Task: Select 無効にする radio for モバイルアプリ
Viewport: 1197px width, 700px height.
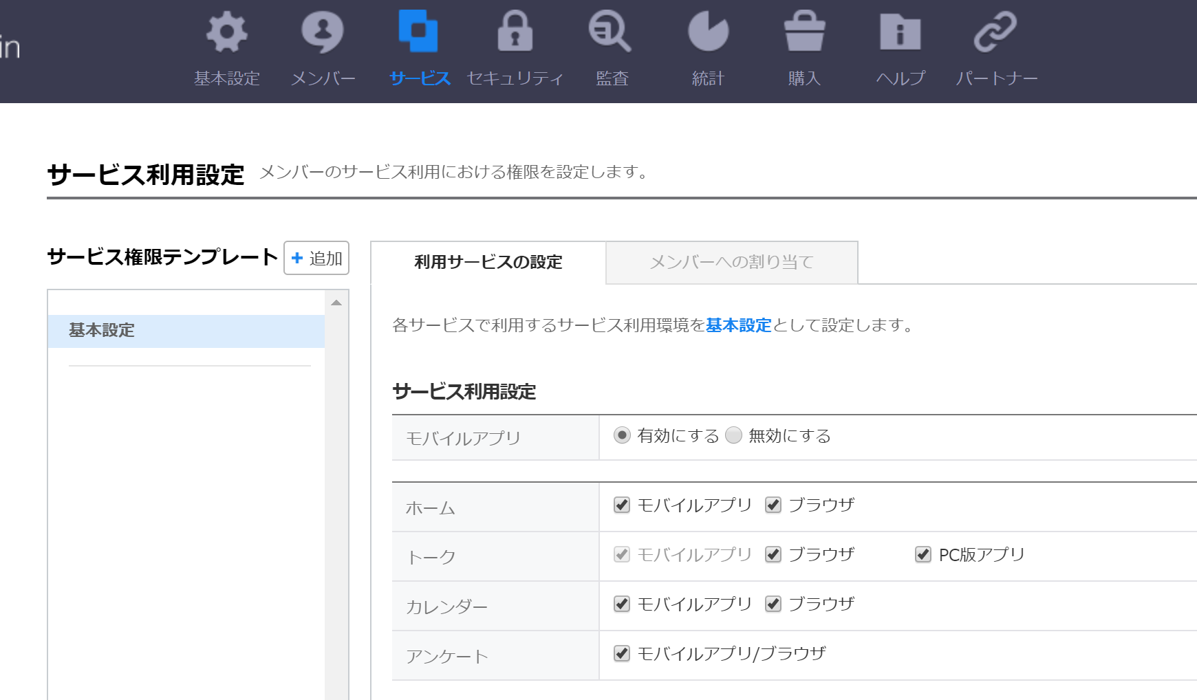Action: coord(734,435)
